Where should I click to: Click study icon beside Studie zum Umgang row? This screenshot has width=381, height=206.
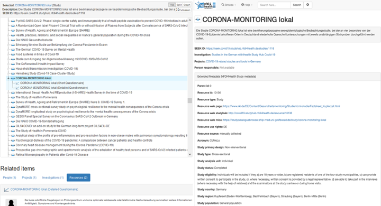click(13, 59)
